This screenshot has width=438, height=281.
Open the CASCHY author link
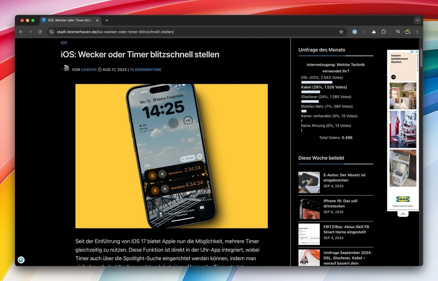click(89, 69)
